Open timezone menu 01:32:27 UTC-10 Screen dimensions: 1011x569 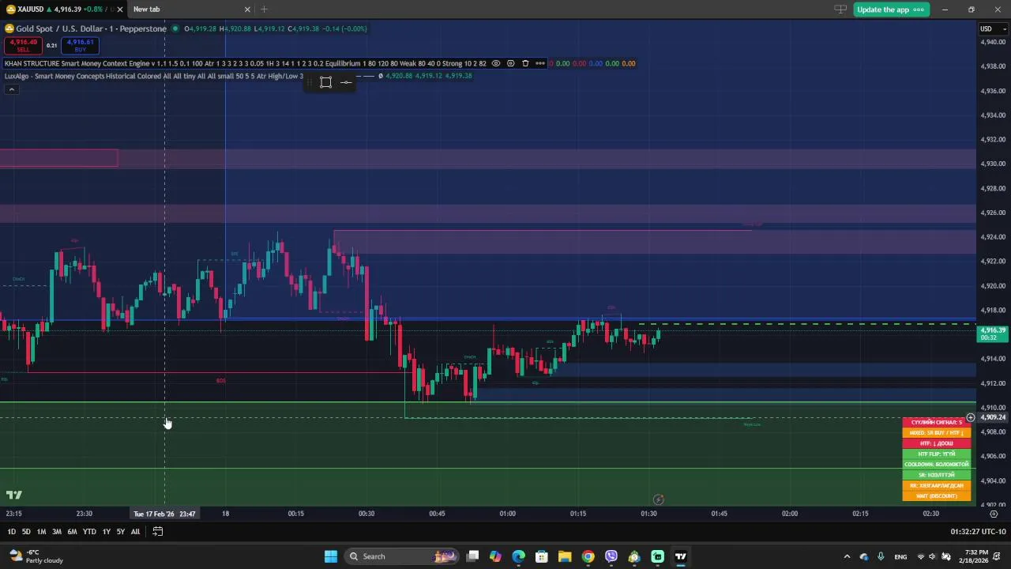point(977,532)
